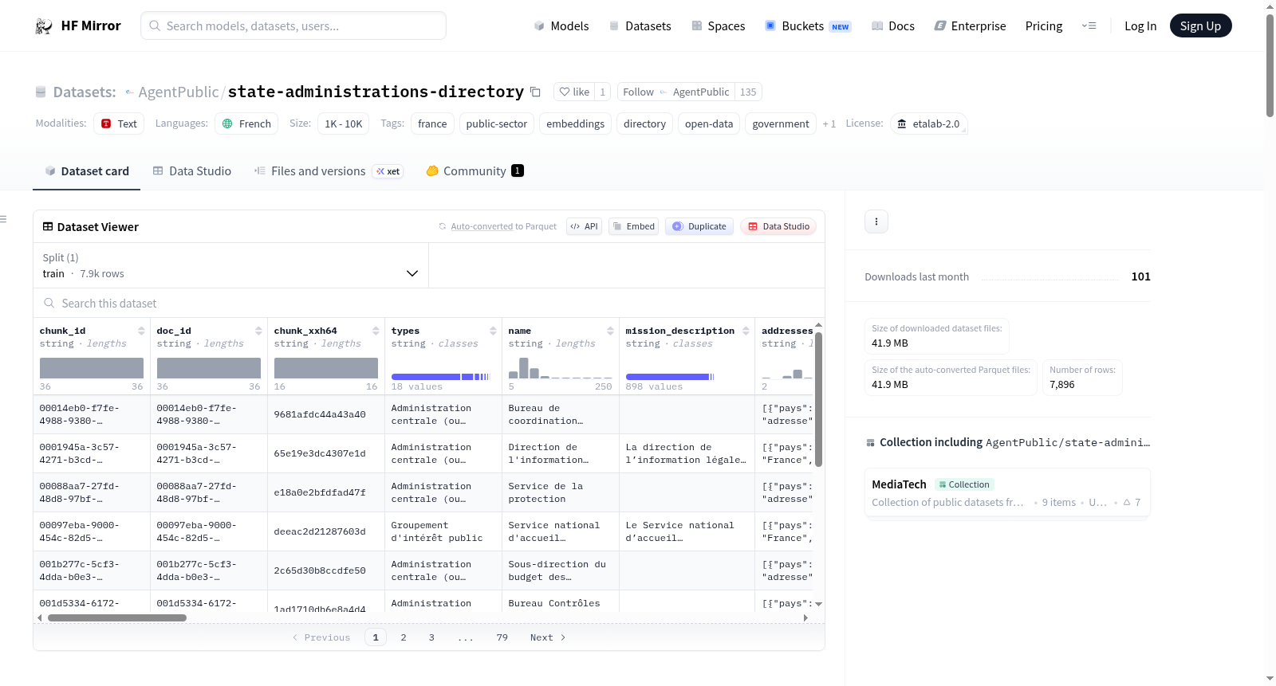1276x686 pixels.
Task: Click the followers count 135
Action: (x=748, y=92)
